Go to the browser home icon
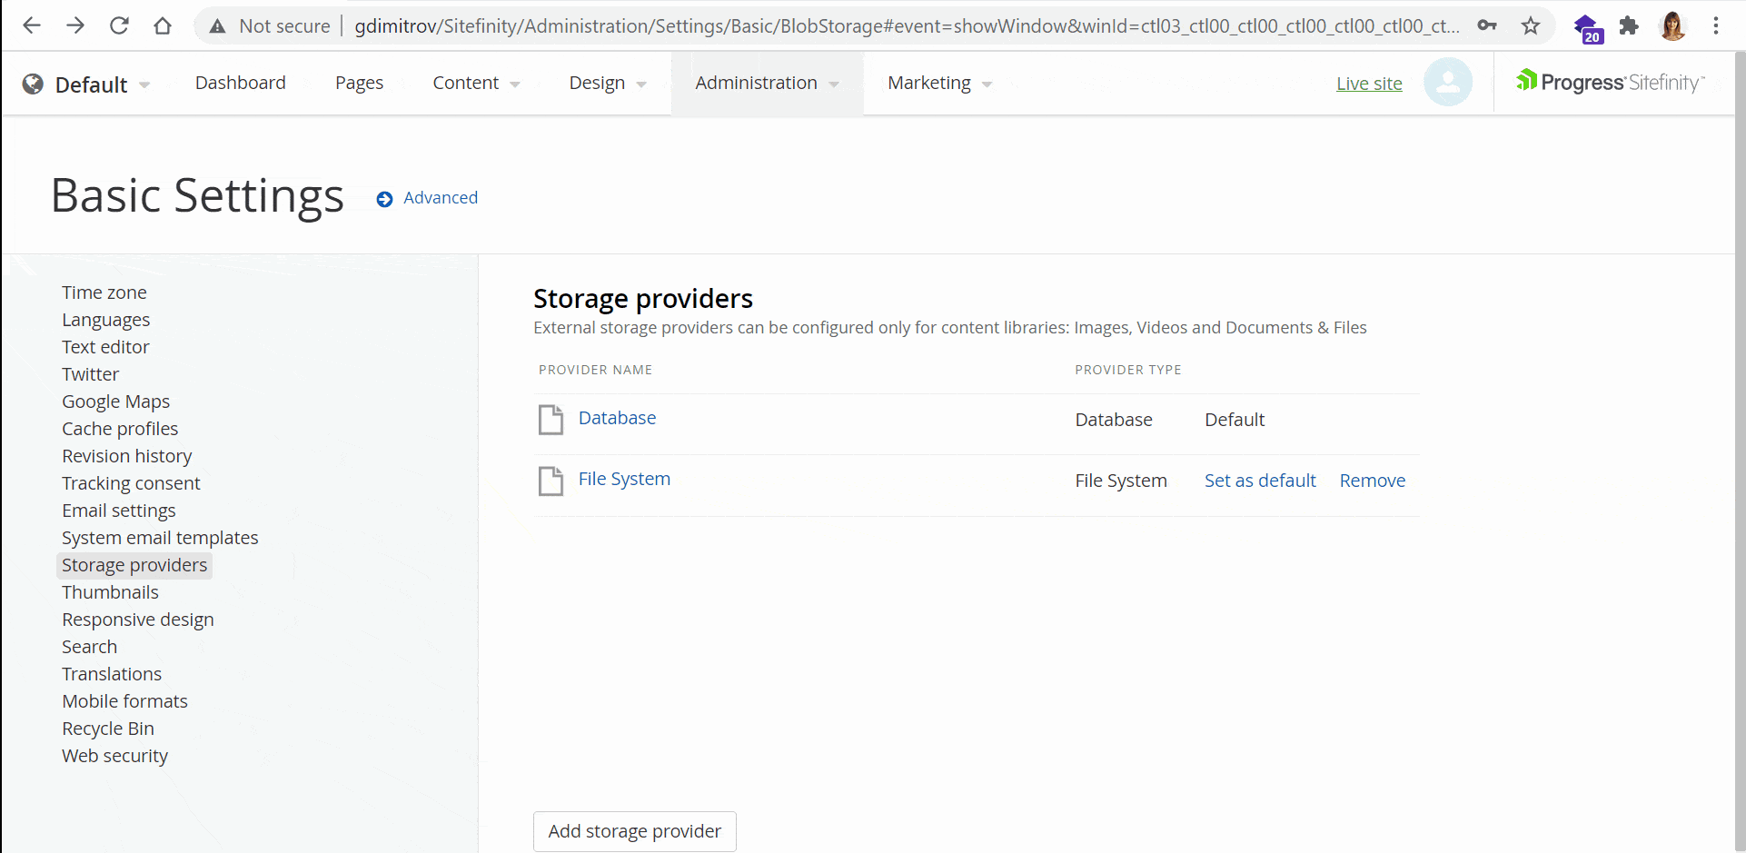 [x=163, y=25]
